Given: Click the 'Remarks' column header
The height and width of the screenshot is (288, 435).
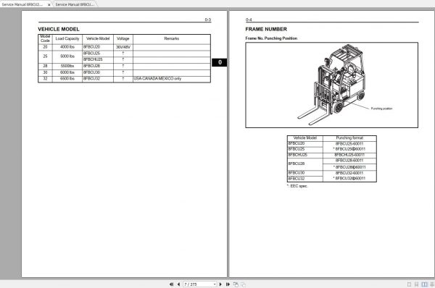Looking at the screenshot, I should click(x=171, y=38).
